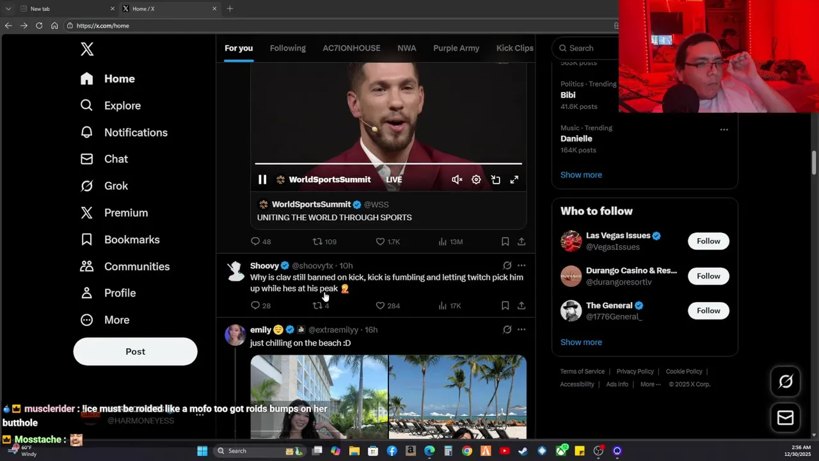Open the Privacy Policy link
Image resolution: width=819 pixels, height=461 pixels.
point(635,371)
